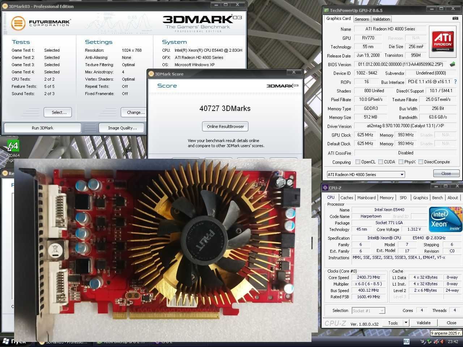Click the Close button in GPU-Z

coord(446,173)
